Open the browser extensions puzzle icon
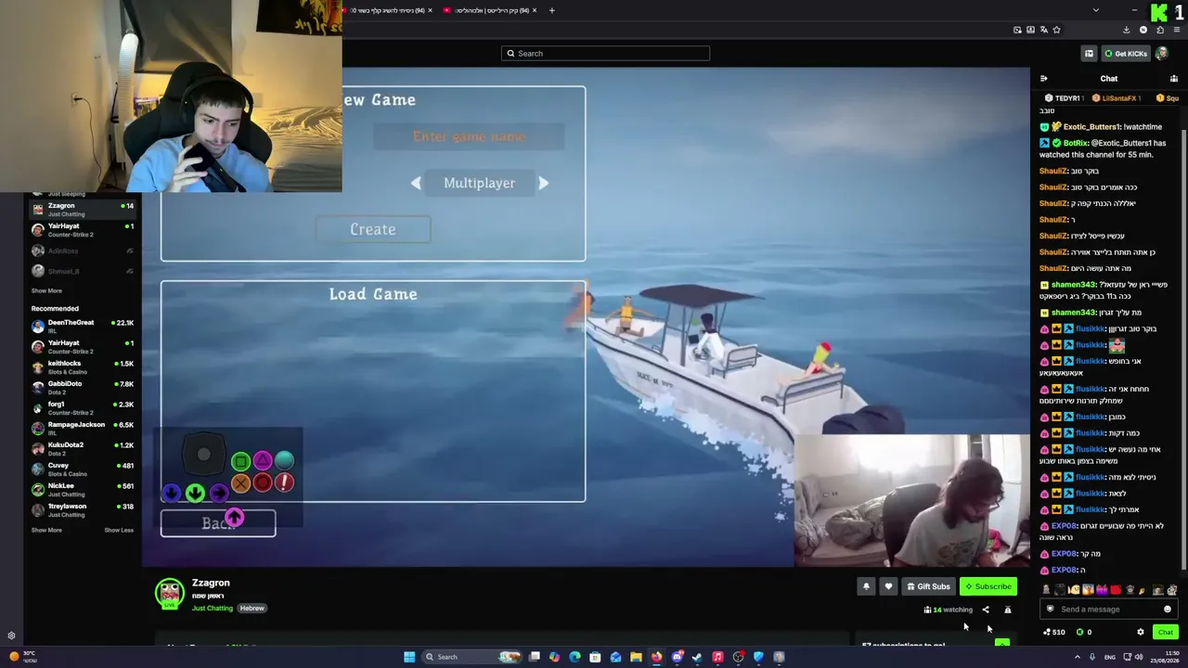Viewport: 1188px width, 668px height. click(x=1160, y=30)
